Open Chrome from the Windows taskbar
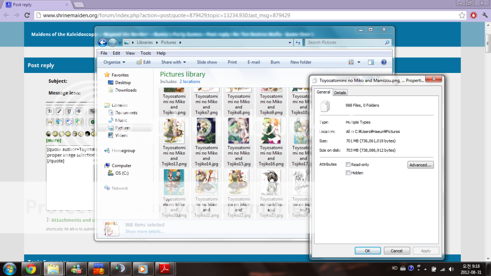 (31, 269)
